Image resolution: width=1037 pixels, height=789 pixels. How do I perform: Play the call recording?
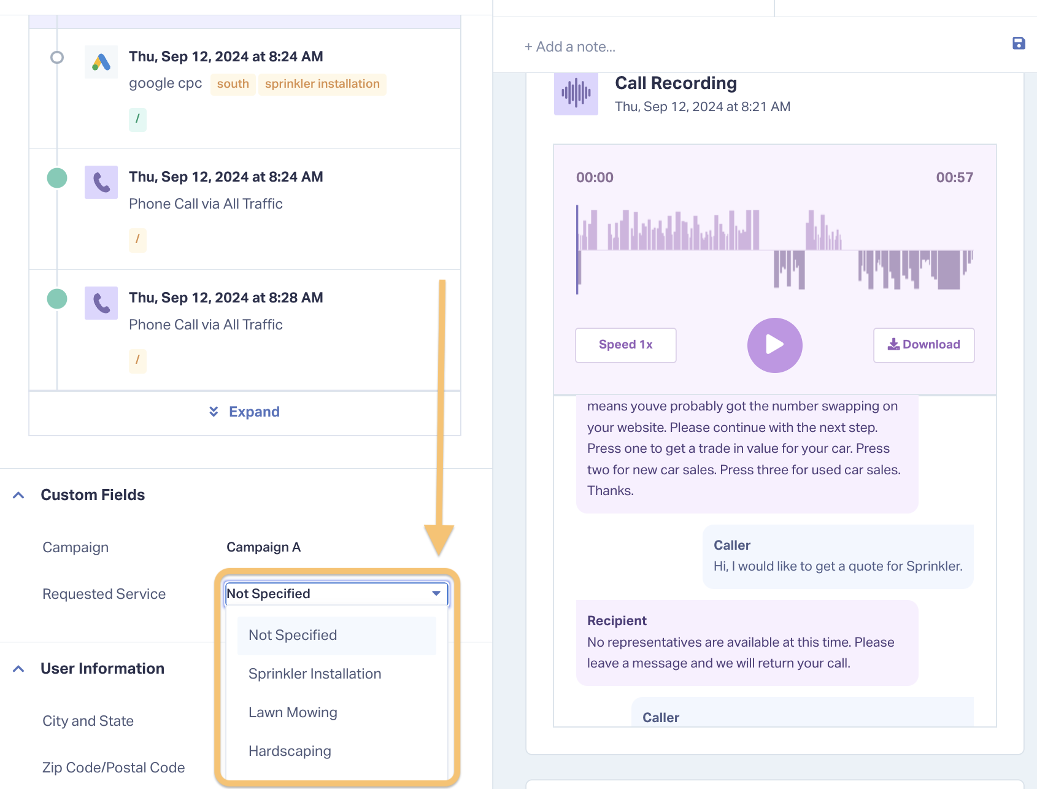tap(774, 345)
